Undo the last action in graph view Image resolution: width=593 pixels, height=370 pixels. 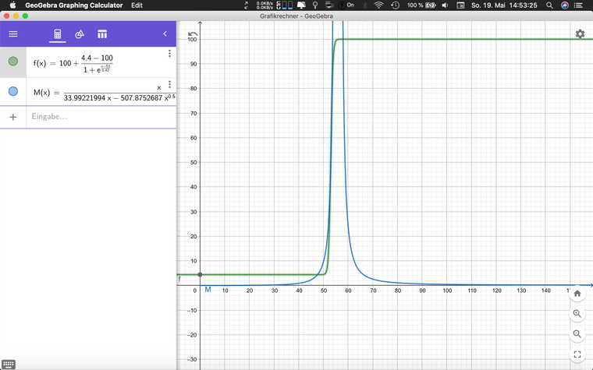click(193, 34)
